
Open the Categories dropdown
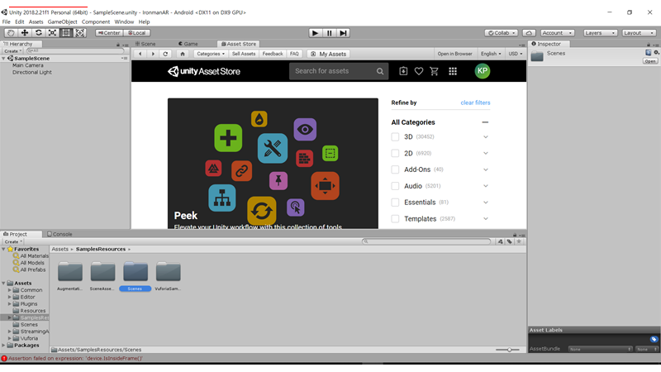tap(211, 54)
